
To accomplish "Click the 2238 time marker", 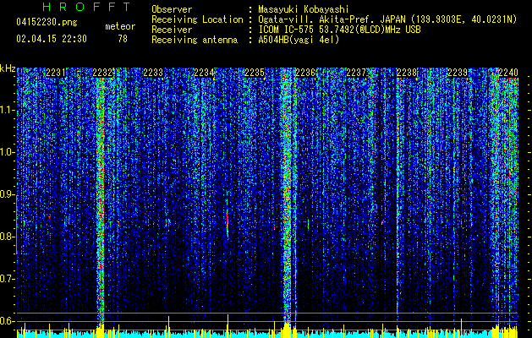I will (x=407, y=73).
